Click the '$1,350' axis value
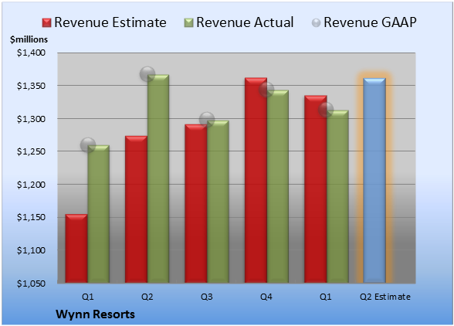 pyautogui.click(x=31, y=86)
